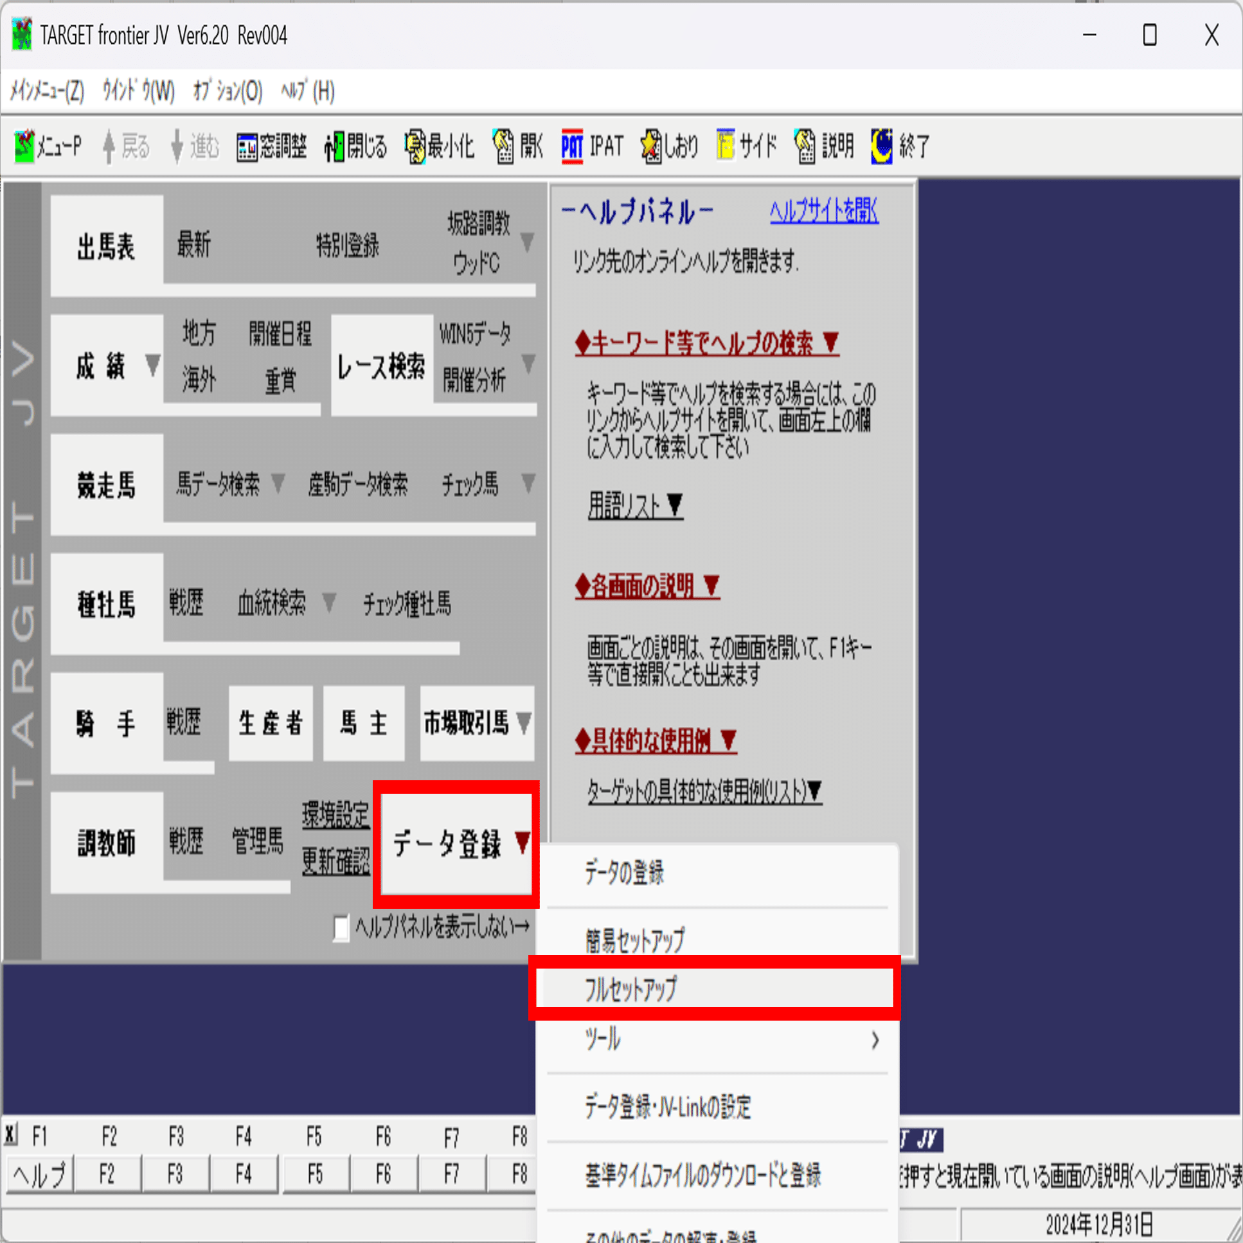
Task: Click the 種牡馬 button
Action: tap(107, 605)
